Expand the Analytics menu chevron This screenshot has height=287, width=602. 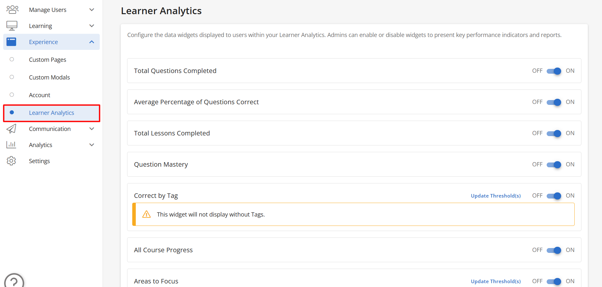[92, 145]
